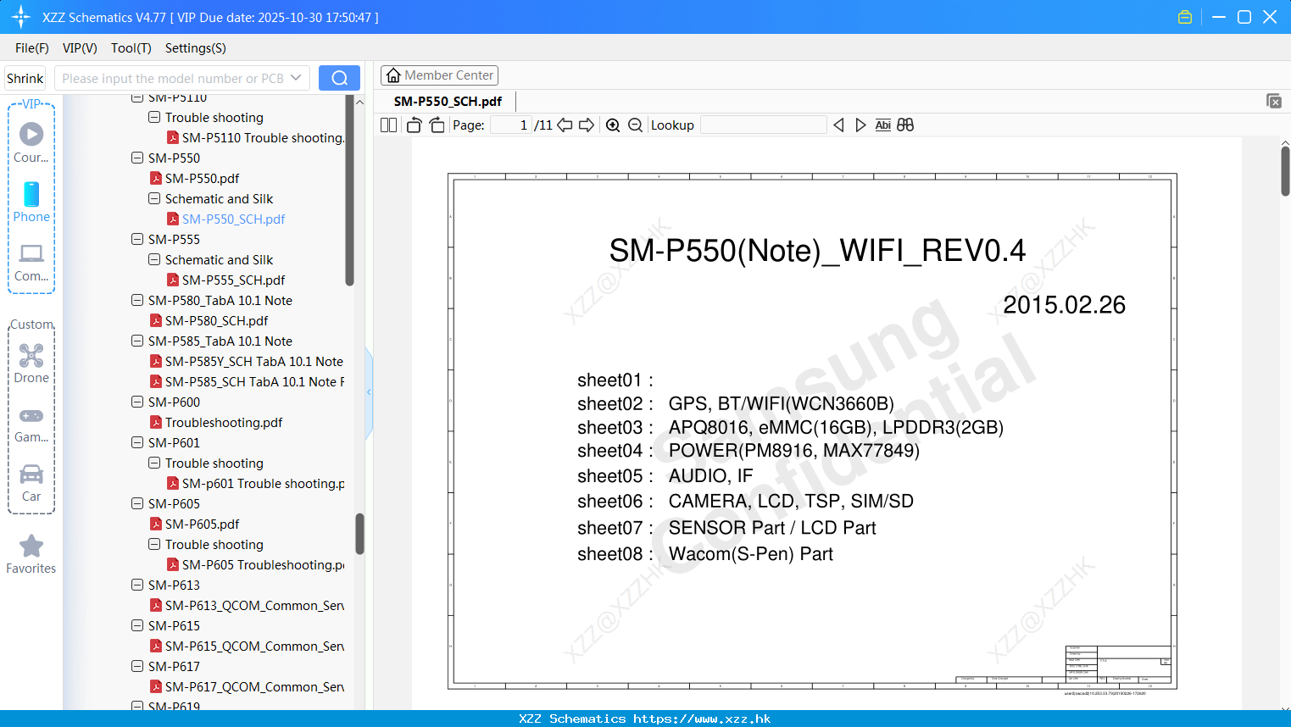
Task: Click the xzz.hk website link in status bar
Action: [x=702, y=719]
